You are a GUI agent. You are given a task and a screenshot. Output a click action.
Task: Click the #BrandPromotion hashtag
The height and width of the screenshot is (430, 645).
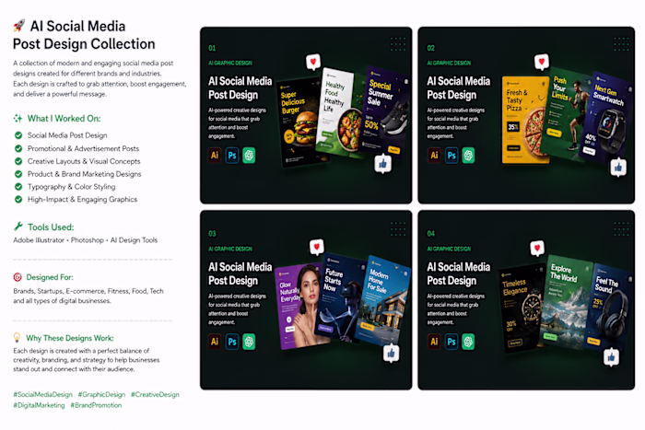(96, 405)
